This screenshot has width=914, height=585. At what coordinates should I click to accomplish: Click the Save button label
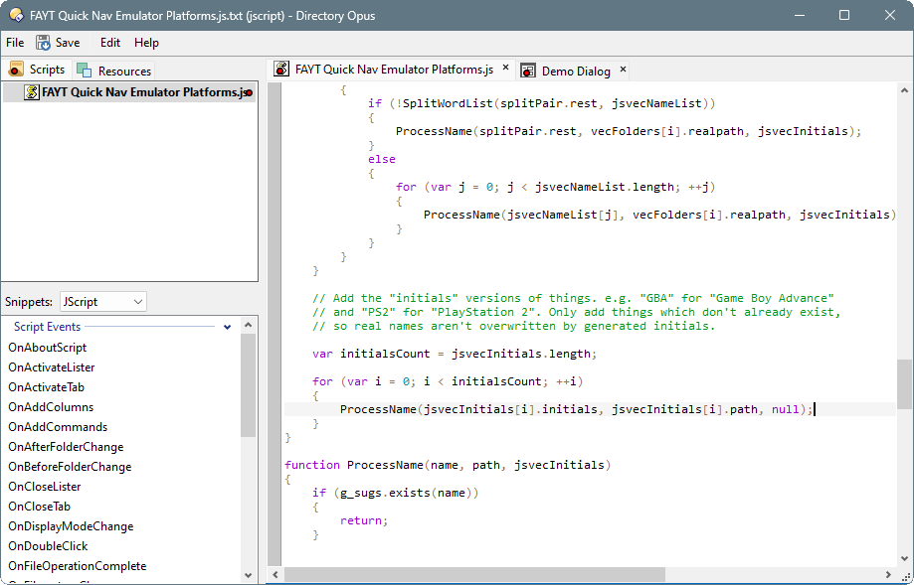tap(68, 43)
